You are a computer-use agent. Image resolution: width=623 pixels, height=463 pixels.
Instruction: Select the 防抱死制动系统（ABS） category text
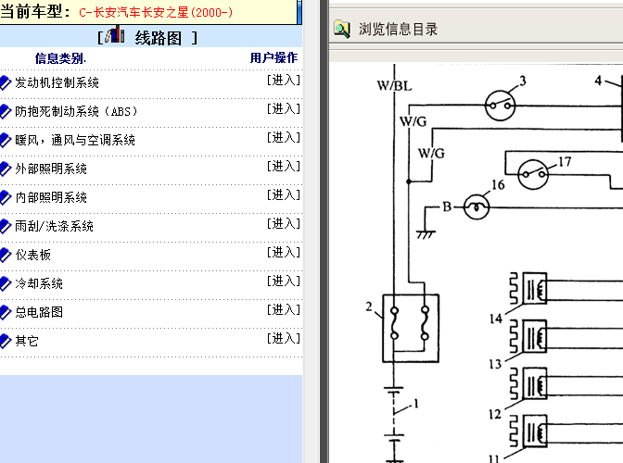[x=76, y=111]
